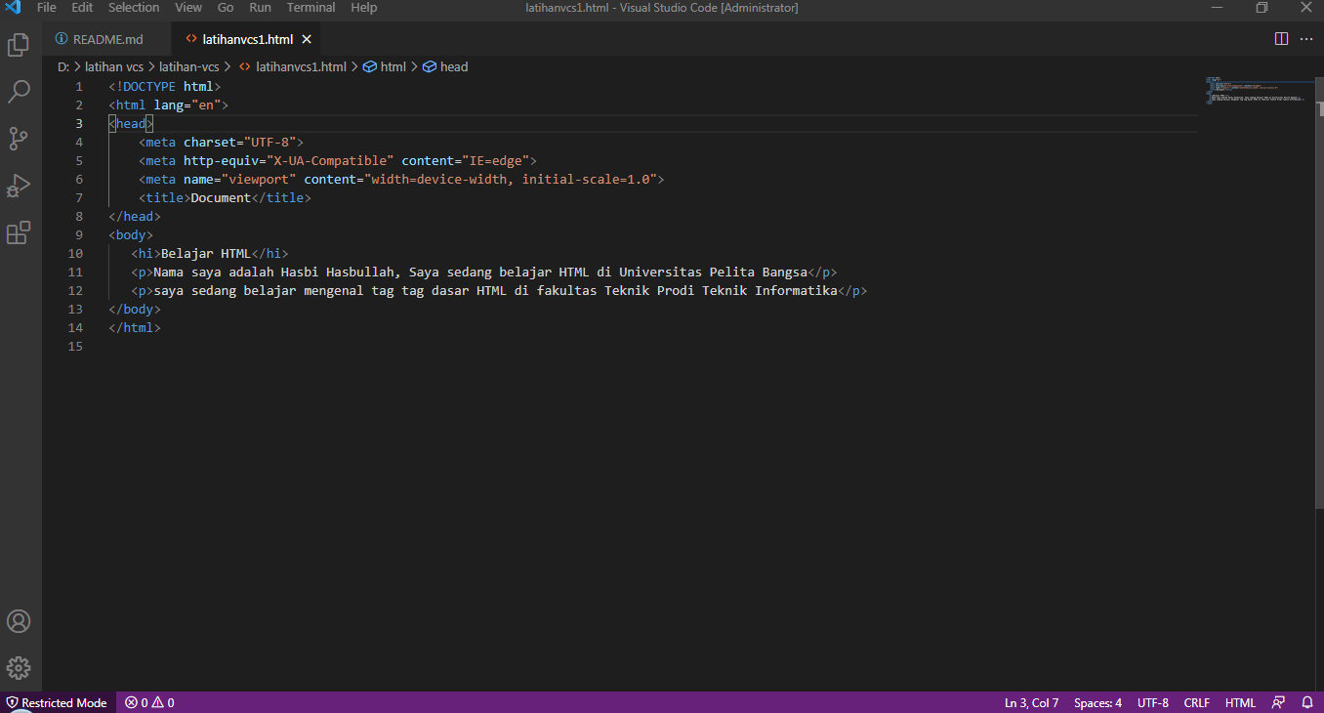Open the Edit menu
Screen dimensions: 1324x713
pos(82,8)
